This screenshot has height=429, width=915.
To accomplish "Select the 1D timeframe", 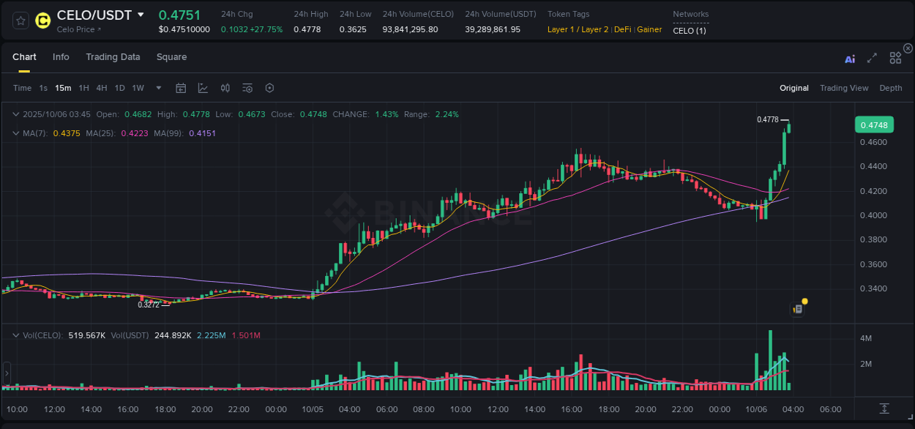I will click(x=119, y=88).
